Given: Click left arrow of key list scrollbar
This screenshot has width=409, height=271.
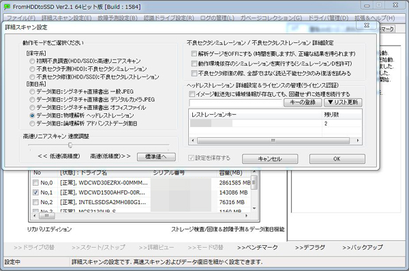Looking at the screenshot, I should (x=193, y=141).
